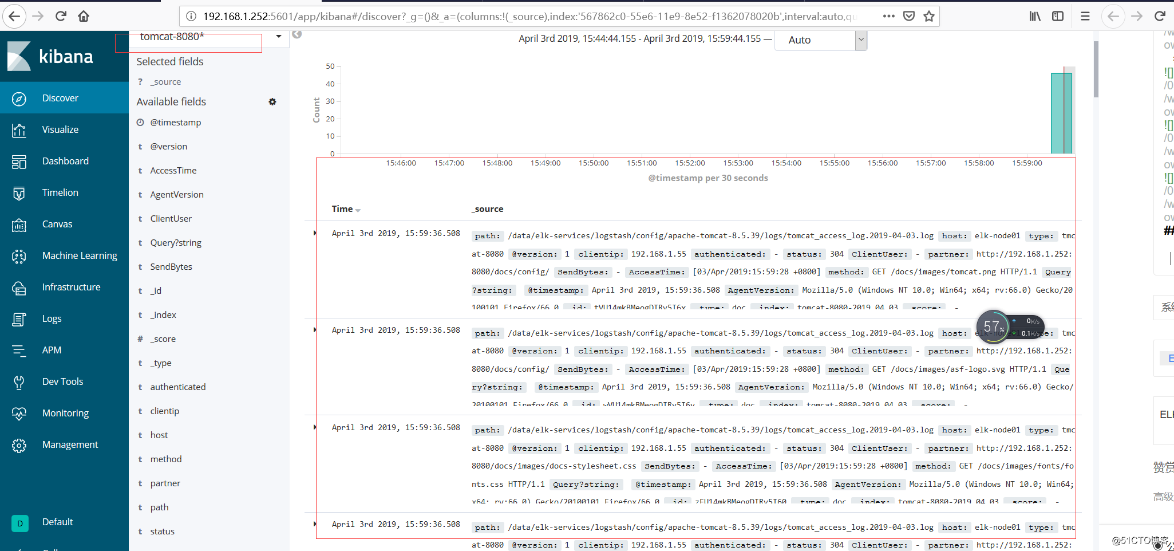Open the Discover section

click(x=64, y=98)
